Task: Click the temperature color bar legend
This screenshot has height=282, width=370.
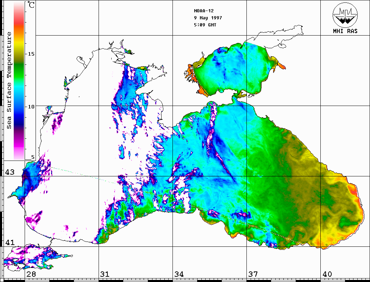Action: 19,81
